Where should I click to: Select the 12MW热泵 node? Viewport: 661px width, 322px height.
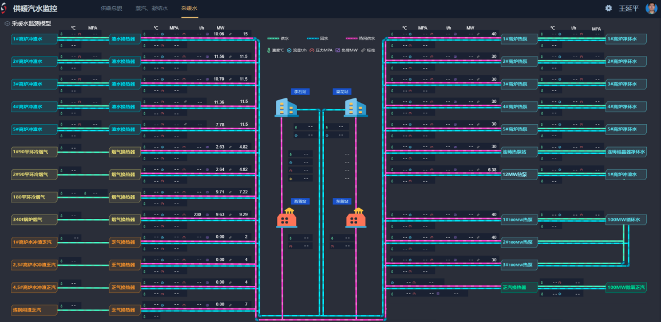tap(518, 174)
